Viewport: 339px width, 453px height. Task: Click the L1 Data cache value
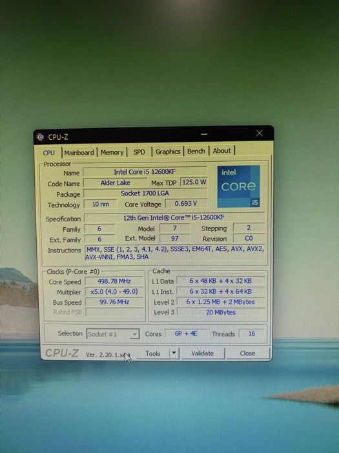pos(221,281)
